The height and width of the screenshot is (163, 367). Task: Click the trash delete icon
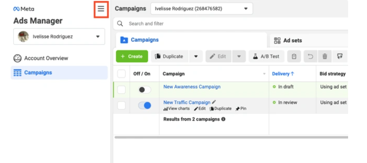(325, 56)
